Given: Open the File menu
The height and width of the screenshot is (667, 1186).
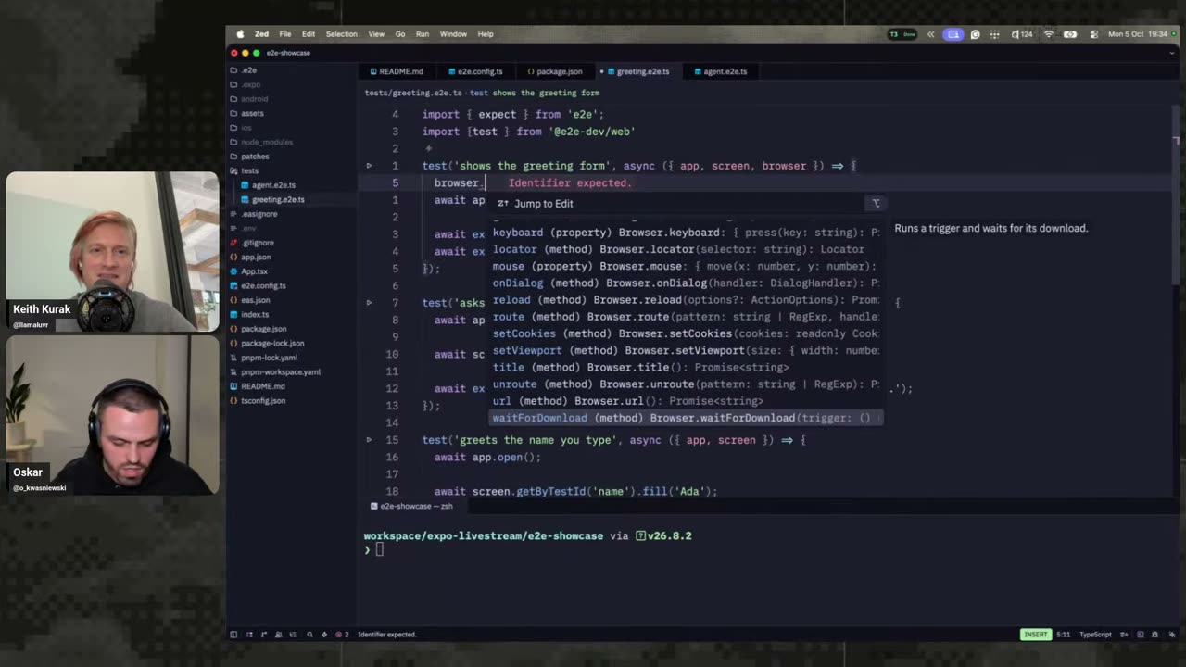Looking at the screenshot, I should (x=285, y=34).
